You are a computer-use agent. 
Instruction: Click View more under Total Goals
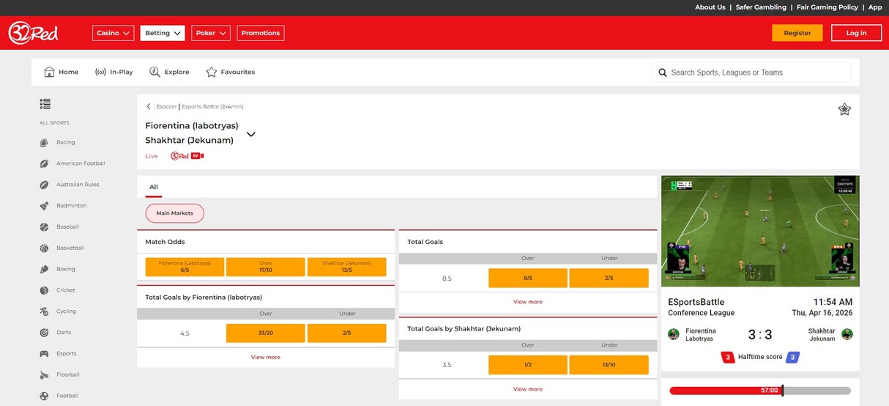coord(528,302)
